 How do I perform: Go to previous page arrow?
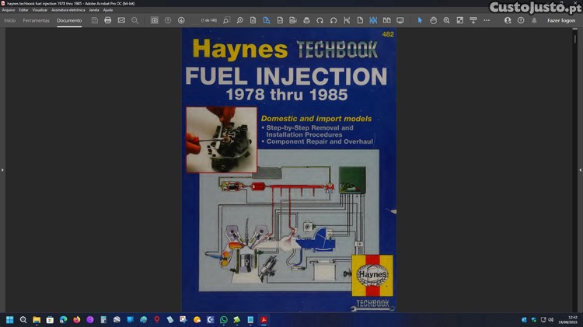(168, 20)
